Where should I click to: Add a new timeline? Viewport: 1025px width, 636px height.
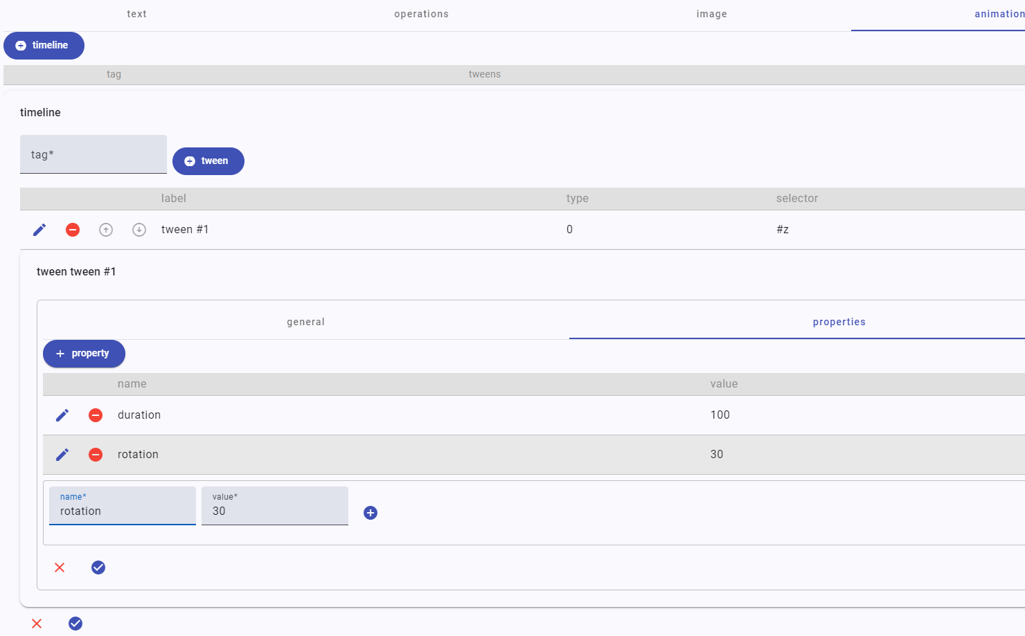point(44,46)
